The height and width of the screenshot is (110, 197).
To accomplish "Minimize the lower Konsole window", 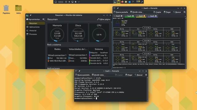I will (x=140, y=71).
